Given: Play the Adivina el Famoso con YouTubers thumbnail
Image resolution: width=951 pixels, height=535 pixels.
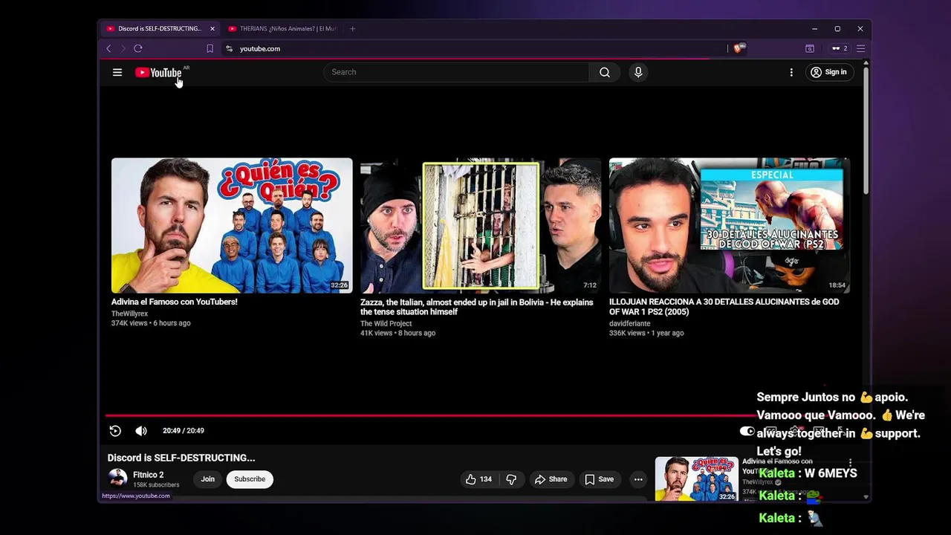Looking at the screenshot, I should 232,225.
